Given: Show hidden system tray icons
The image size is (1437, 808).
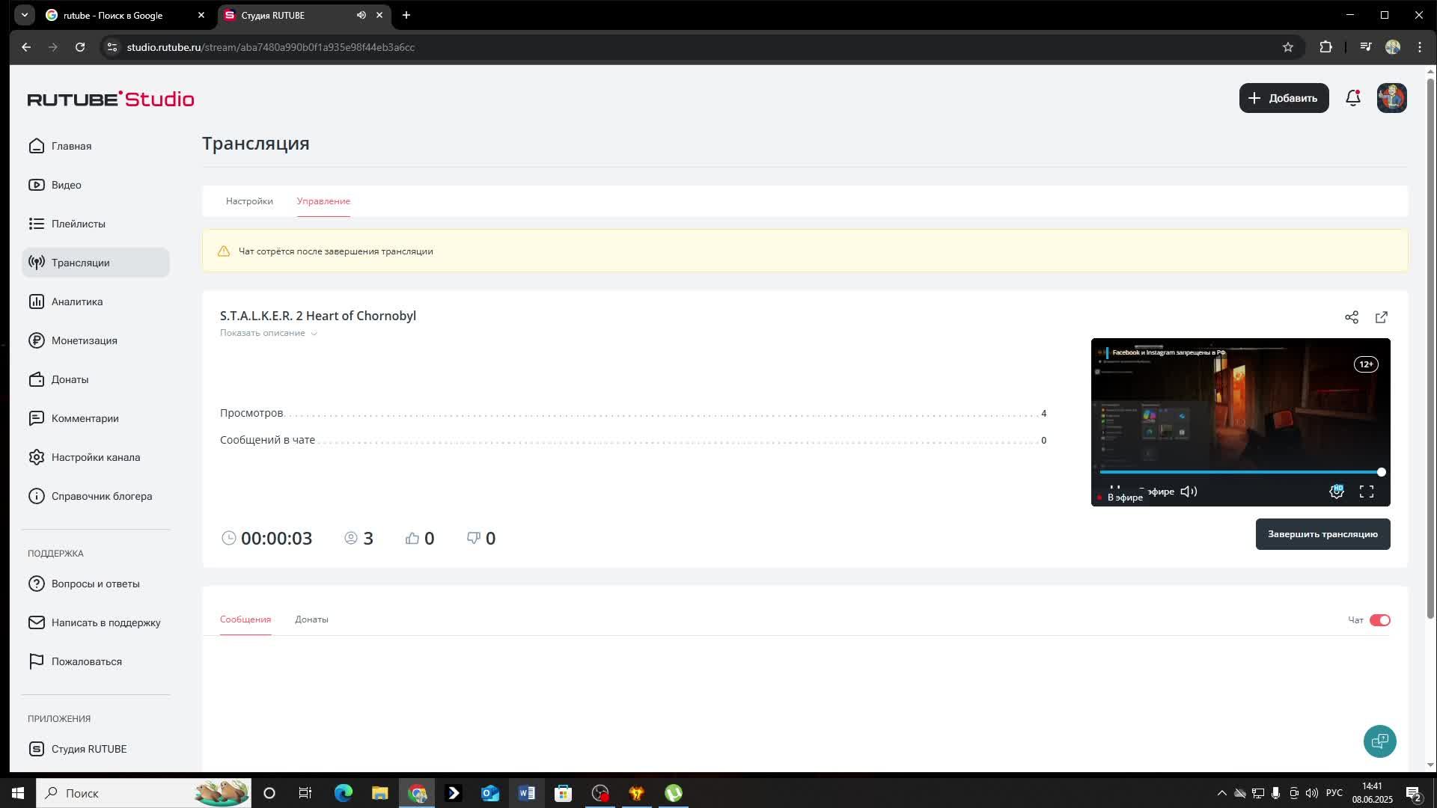Looking at the screenshot, I should coord(1221,793).
